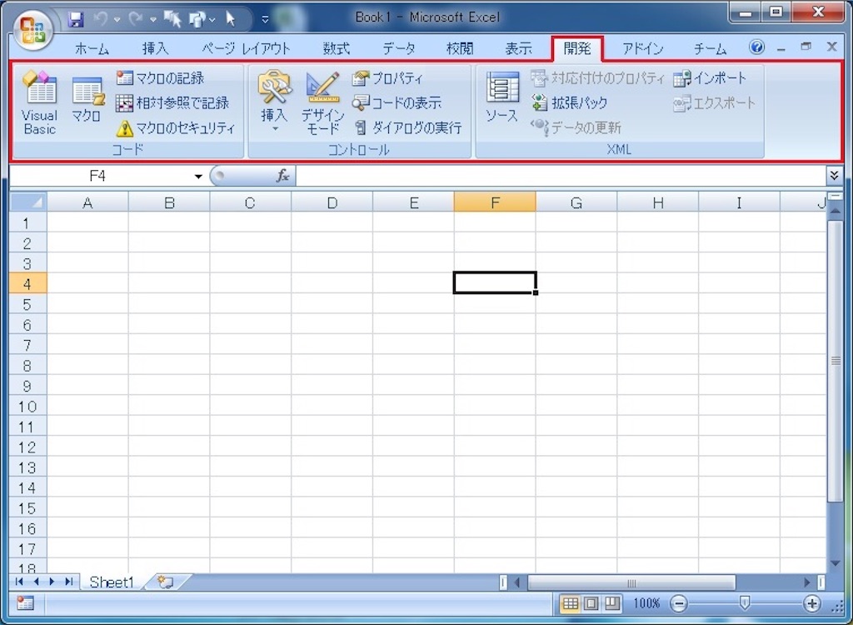The width and height of the screenshot is (853, 625).
Task: Click ダイアログの実行 (Run Dialog)
Action: coord(408,128)
